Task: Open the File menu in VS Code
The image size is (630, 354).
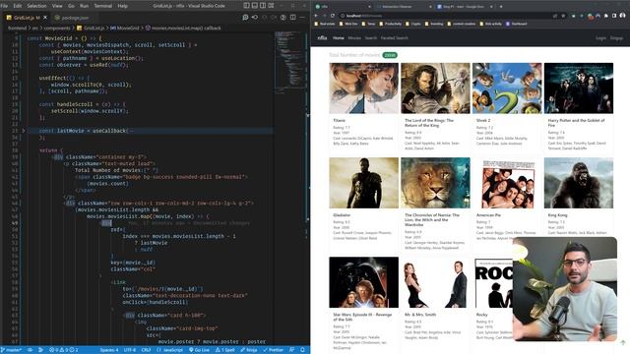Action: [x=4, y=6]
